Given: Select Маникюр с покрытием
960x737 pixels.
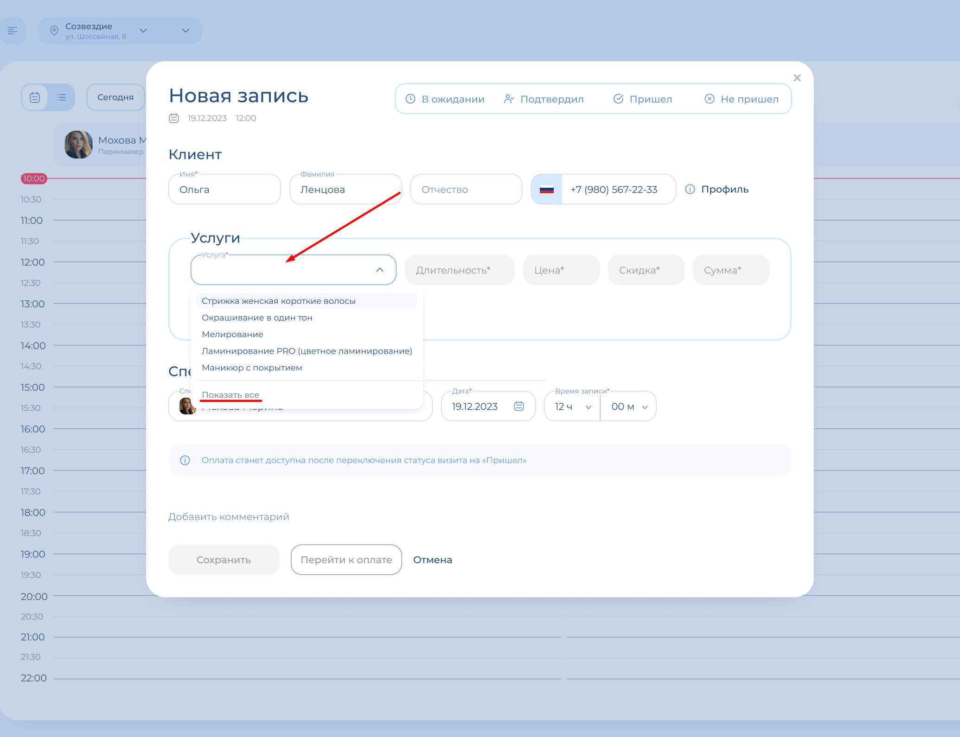Looking at the screenshot, I should [x=307, y=368].
